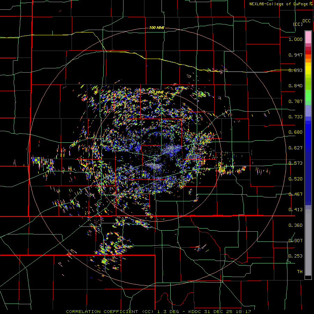314x314 pixels.
Task: Pick the gray band on the color scale
Action: click(308, 242)
